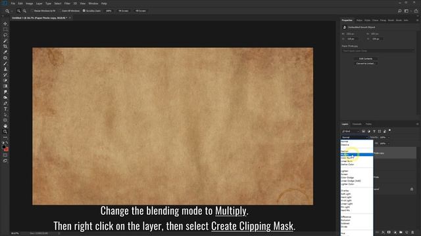The image size is (421, 236).
Task: Click the Fit Screen button
Action: click(124, 11)
